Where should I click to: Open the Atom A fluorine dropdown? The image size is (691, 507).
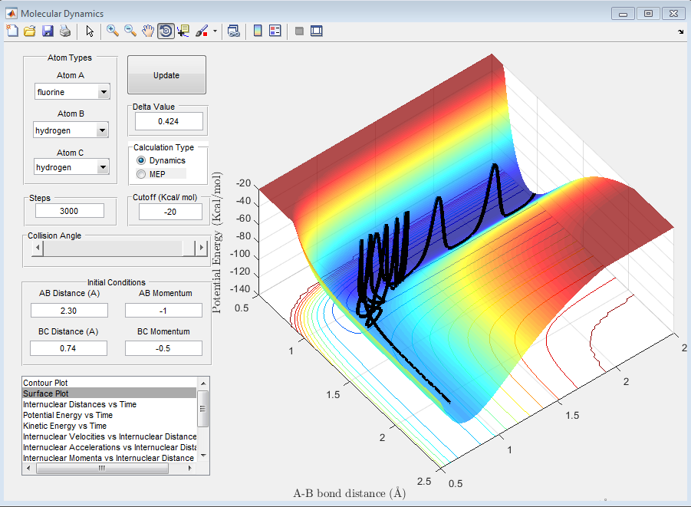coord(104,92)
